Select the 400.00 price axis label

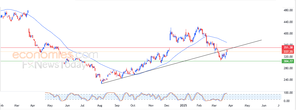pos(288,33)
